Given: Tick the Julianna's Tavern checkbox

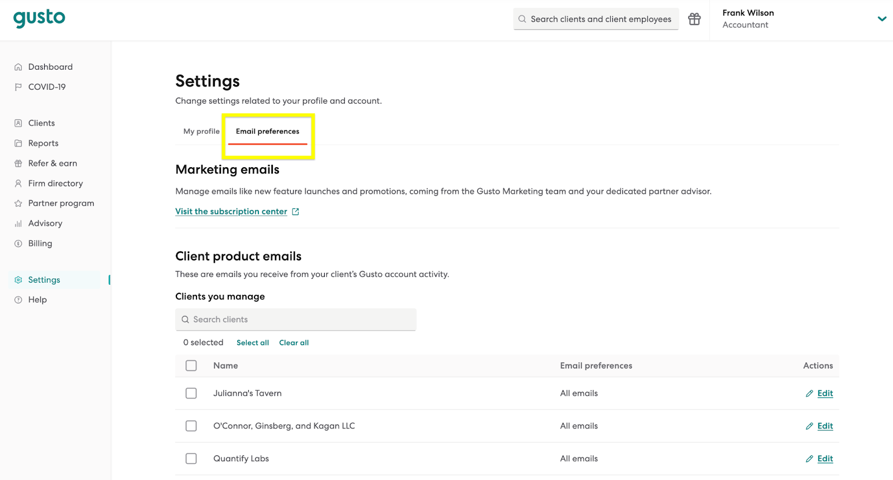Looking at the screenshot, I should coord(191,394).
